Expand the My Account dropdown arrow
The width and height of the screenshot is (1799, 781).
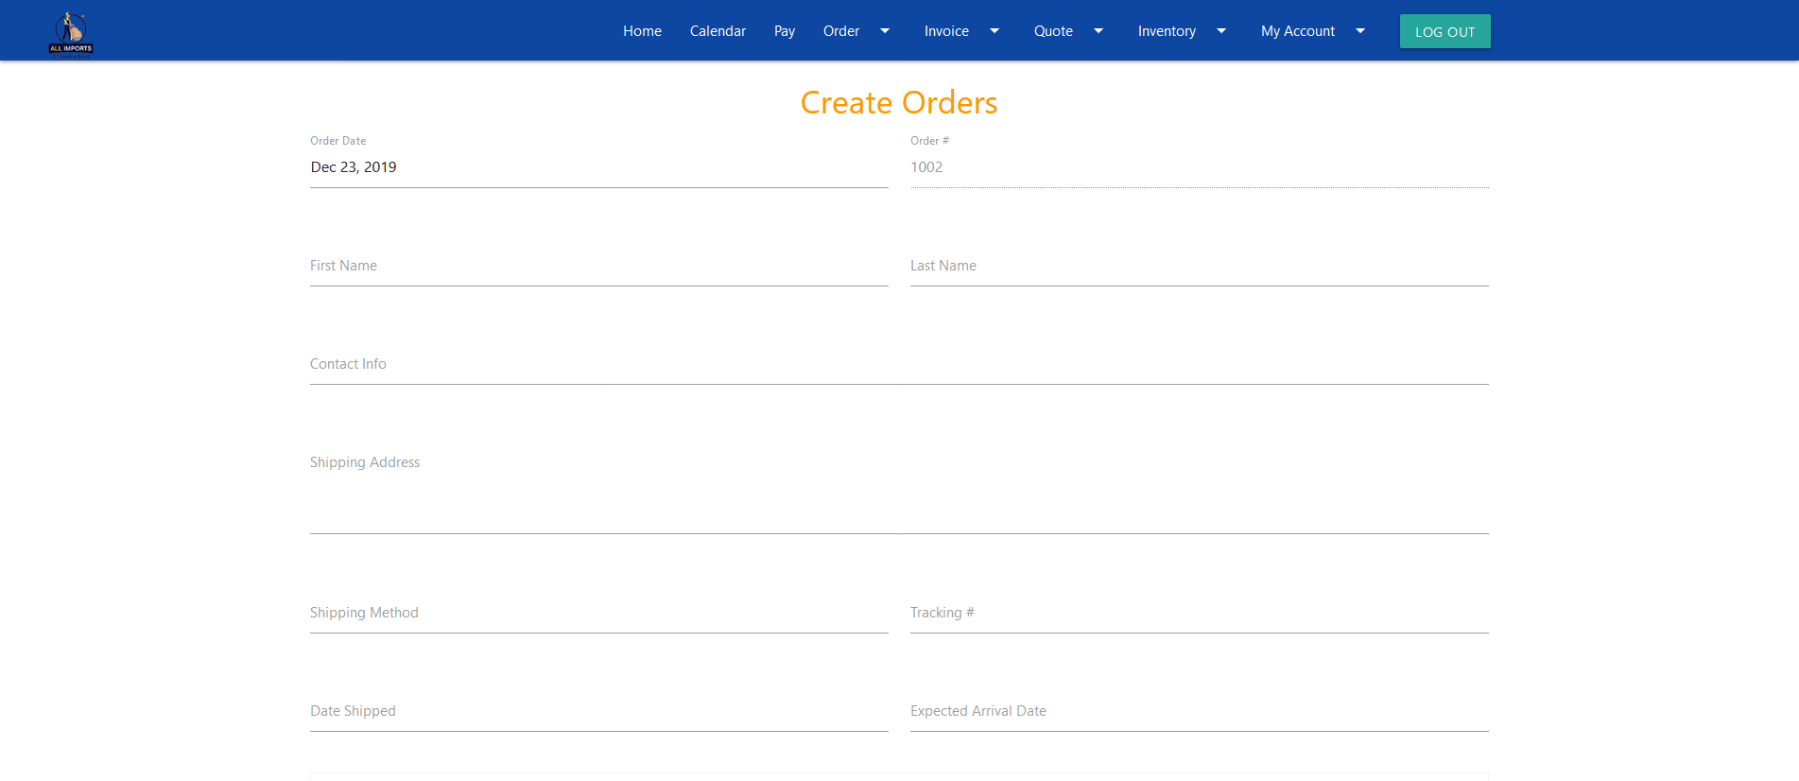(1360, 31)
